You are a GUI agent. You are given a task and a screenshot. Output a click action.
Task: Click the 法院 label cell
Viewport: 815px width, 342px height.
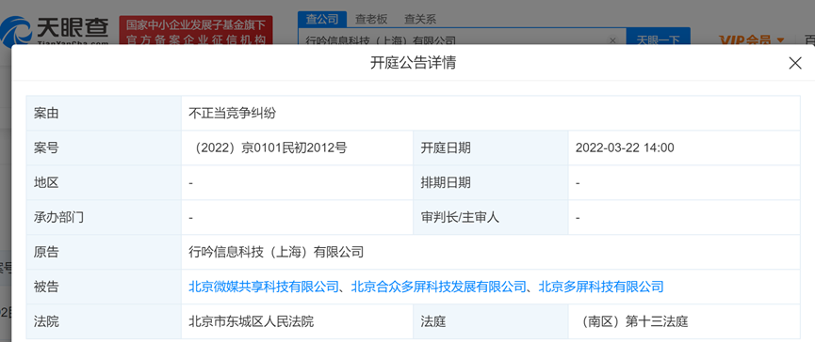point(104,321)
